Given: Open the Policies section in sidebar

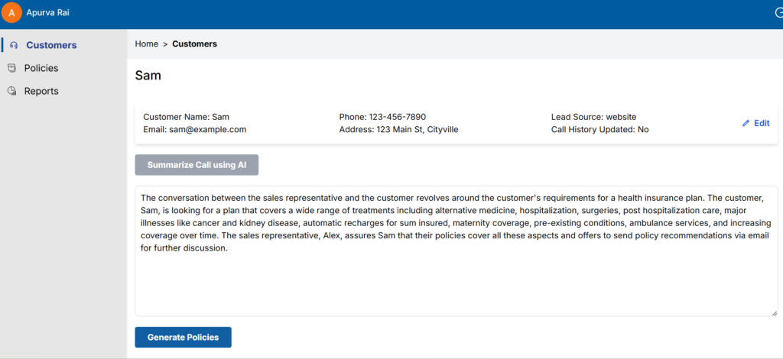Looking at the screenshot, I should pos(41,68).
